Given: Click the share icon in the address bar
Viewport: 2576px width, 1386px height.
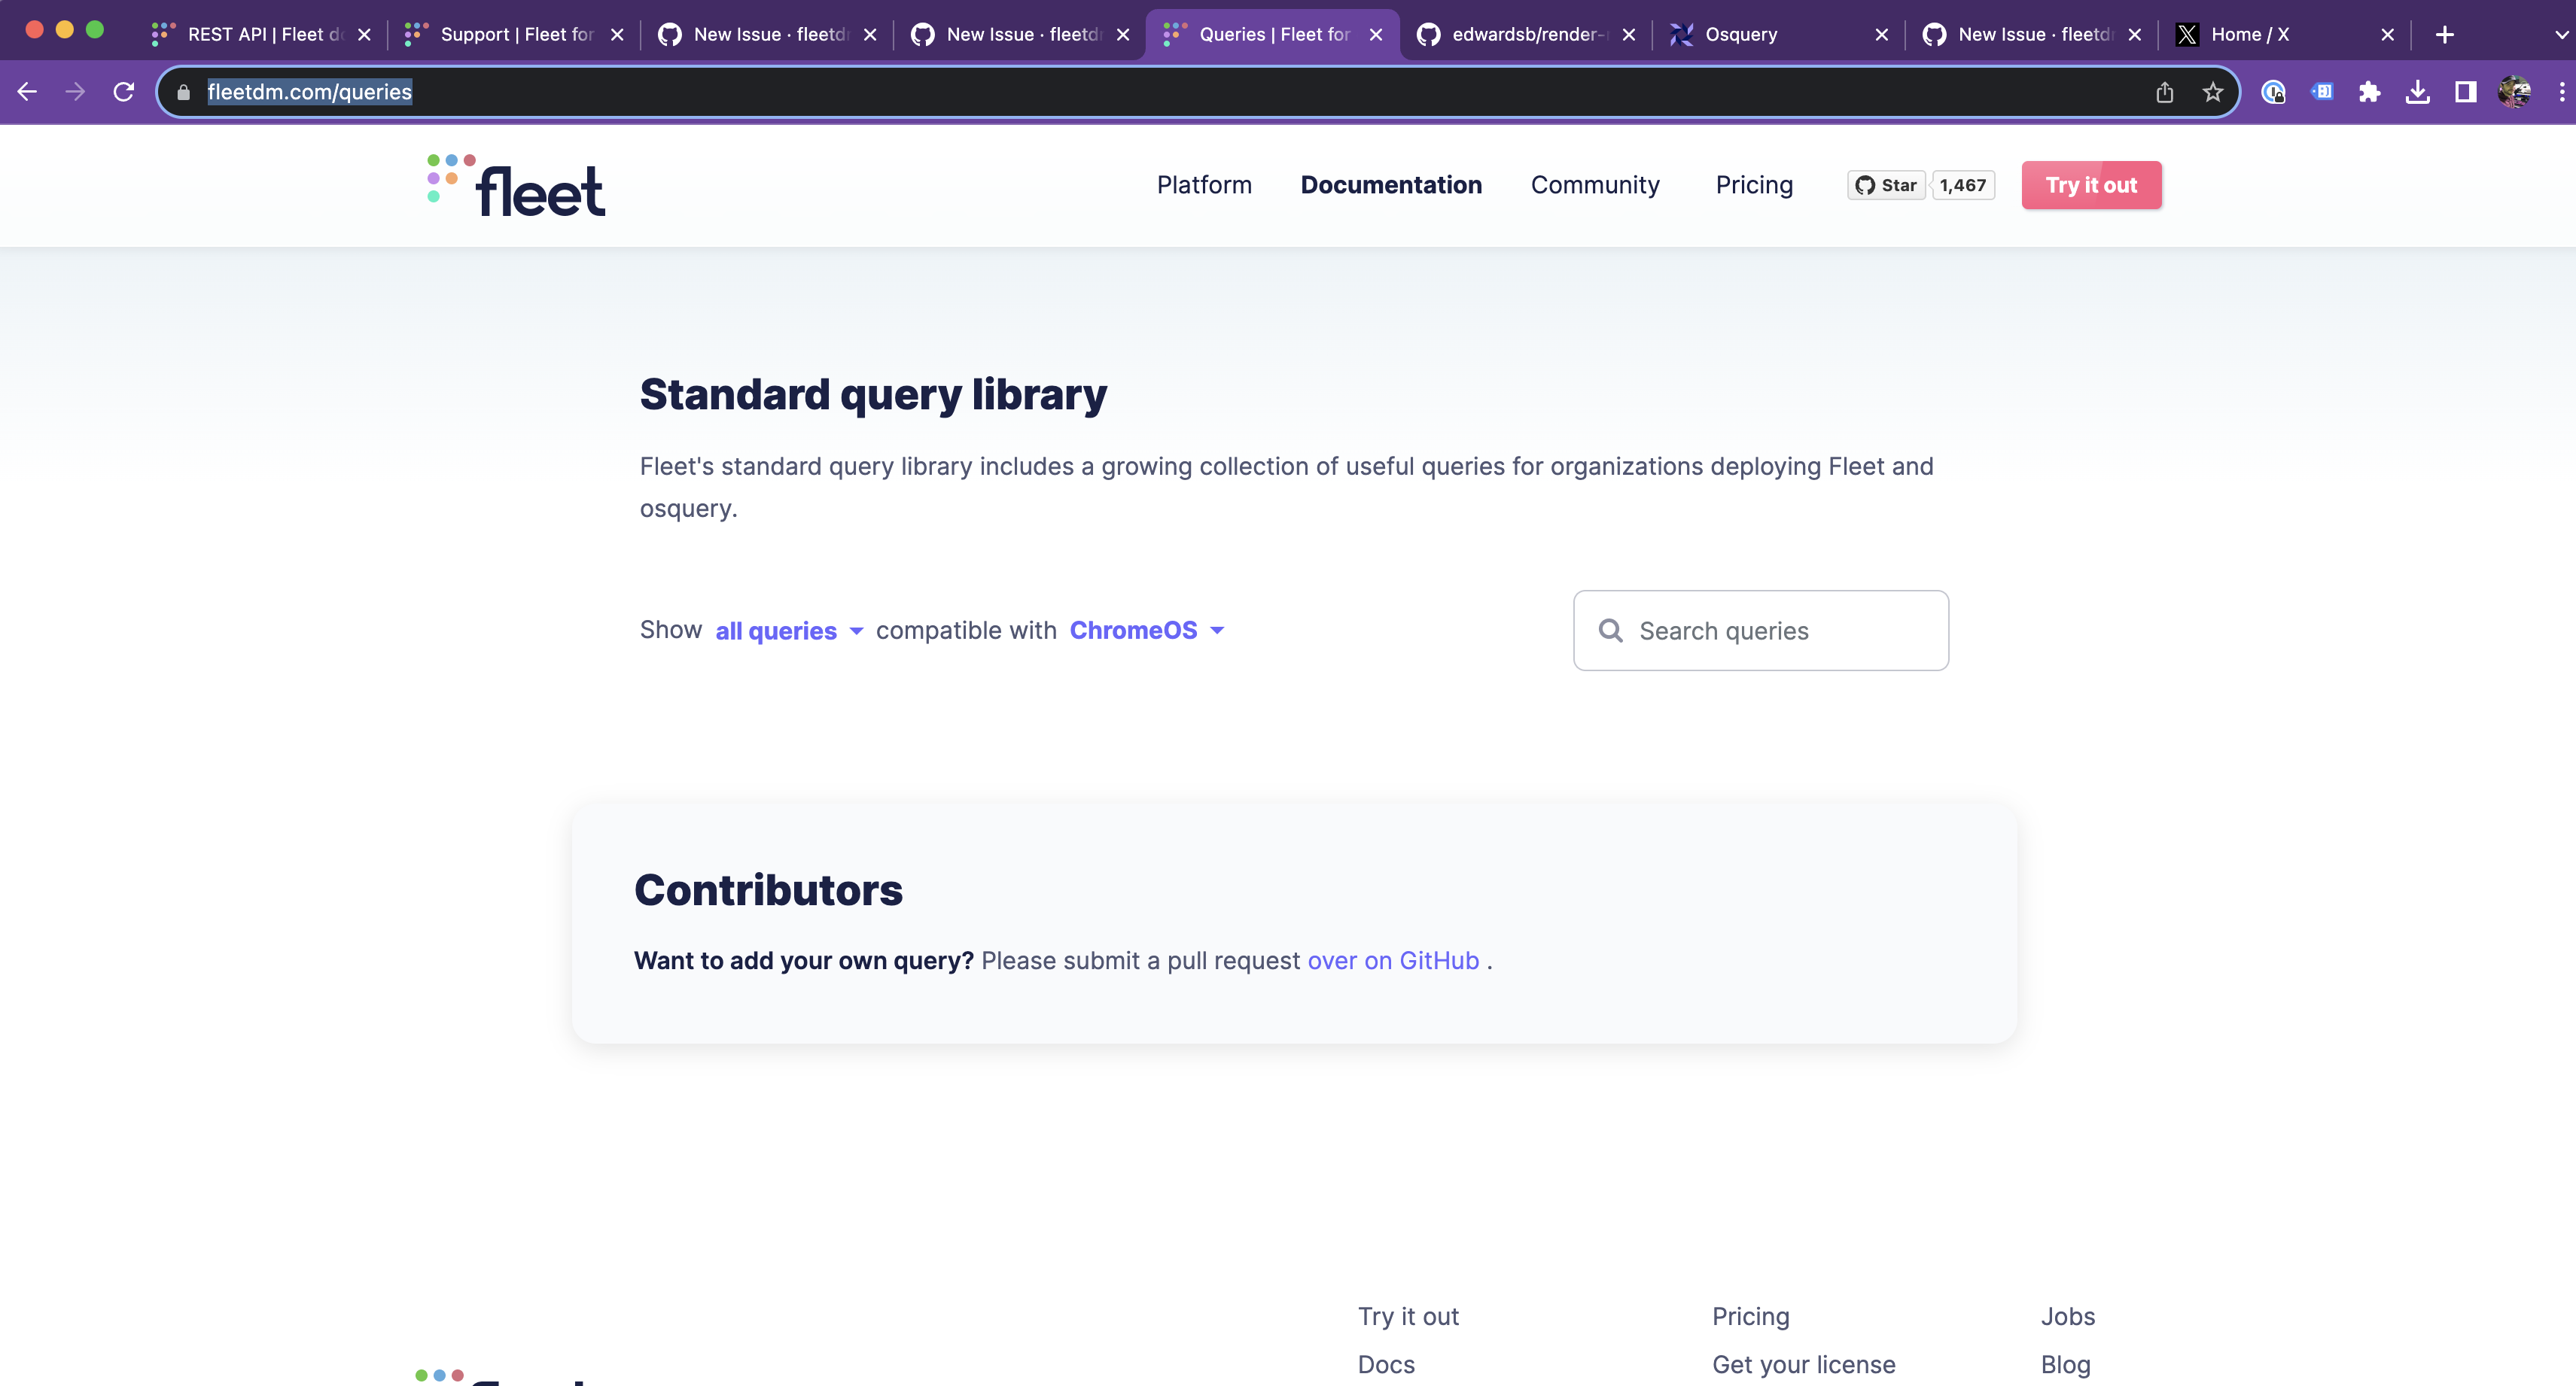Looking at the screenshot, I should pos(2165,92).
